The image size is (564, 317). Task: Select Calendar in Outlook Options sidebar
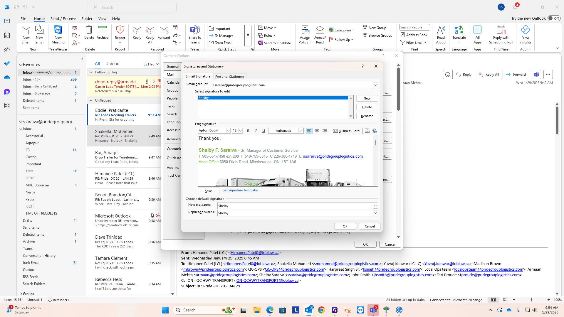(174, 82)
